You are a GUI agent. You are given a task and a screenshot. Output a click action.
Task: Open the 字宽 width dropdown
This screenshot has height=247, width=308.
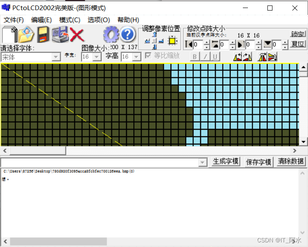click(x=96, y=57)
